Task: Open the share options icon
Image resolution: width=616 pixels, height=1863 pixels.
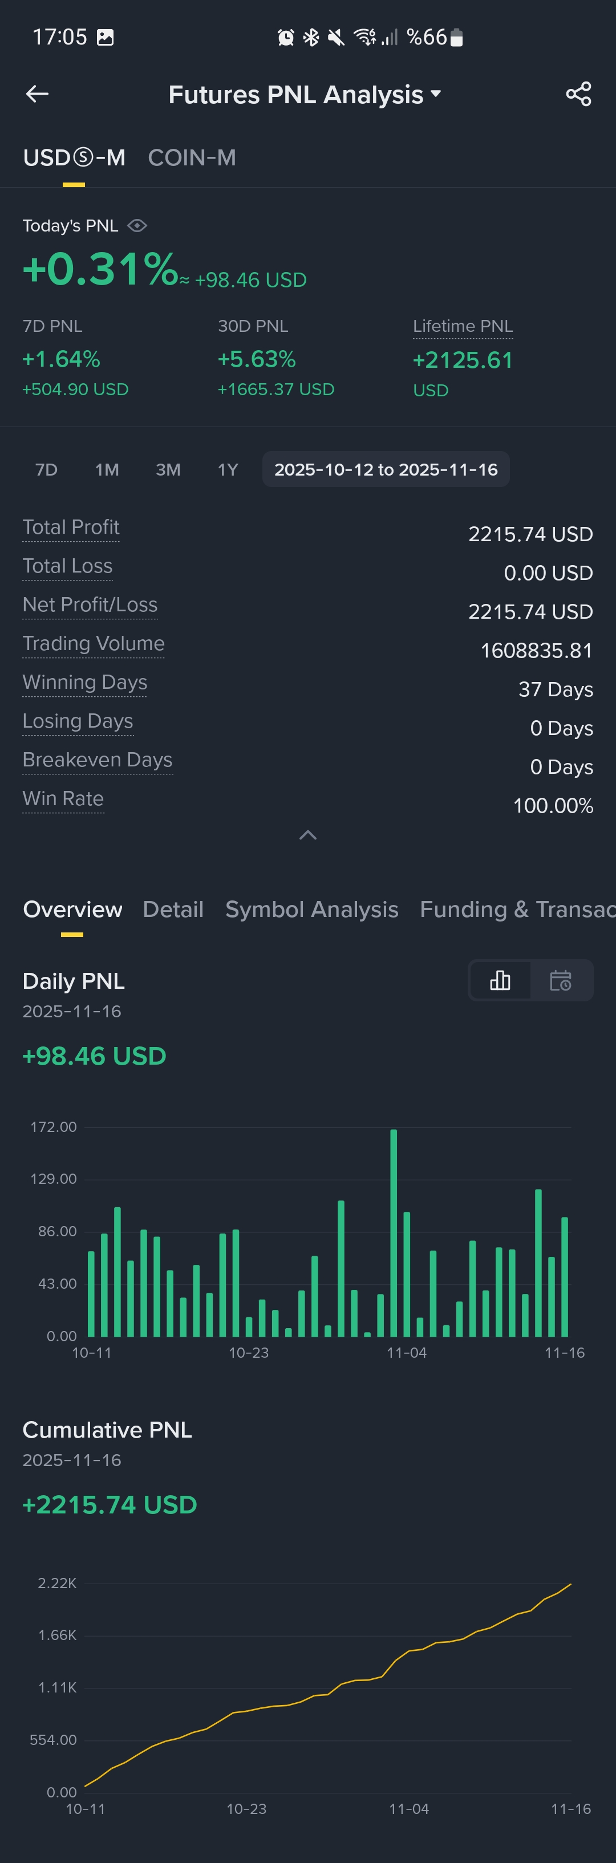Action: click(578, 94)
